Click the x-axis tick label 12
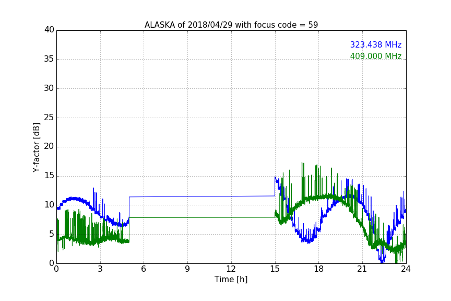 pos(231,269)
